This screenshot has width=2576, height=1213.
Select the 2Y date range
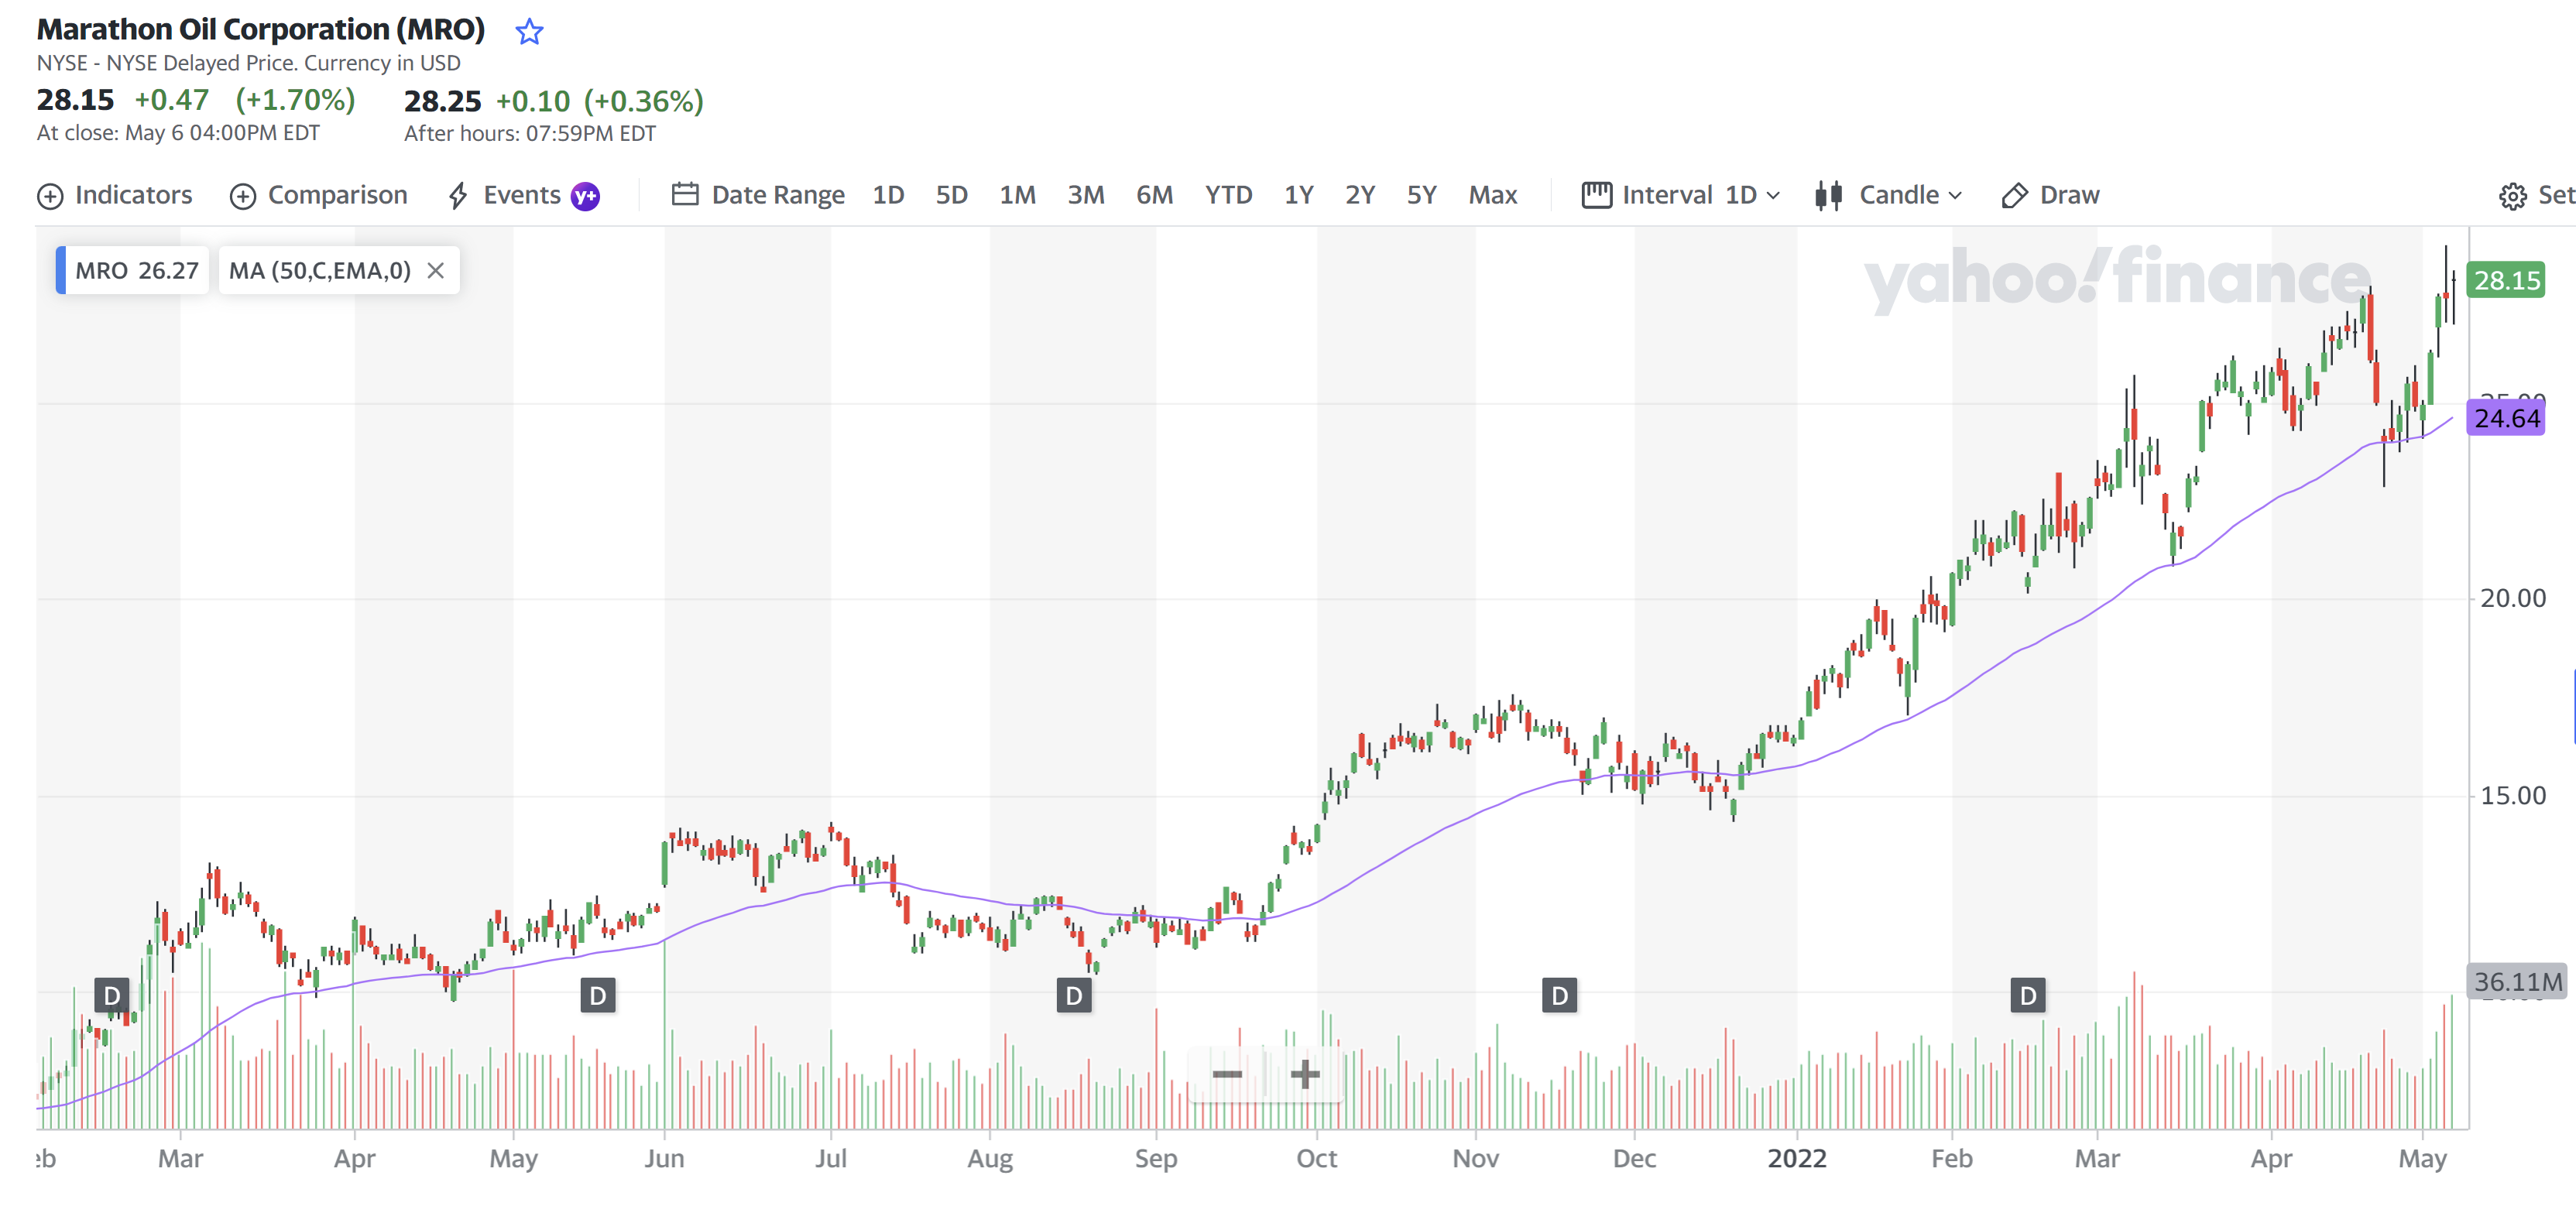coord(1359,195)
